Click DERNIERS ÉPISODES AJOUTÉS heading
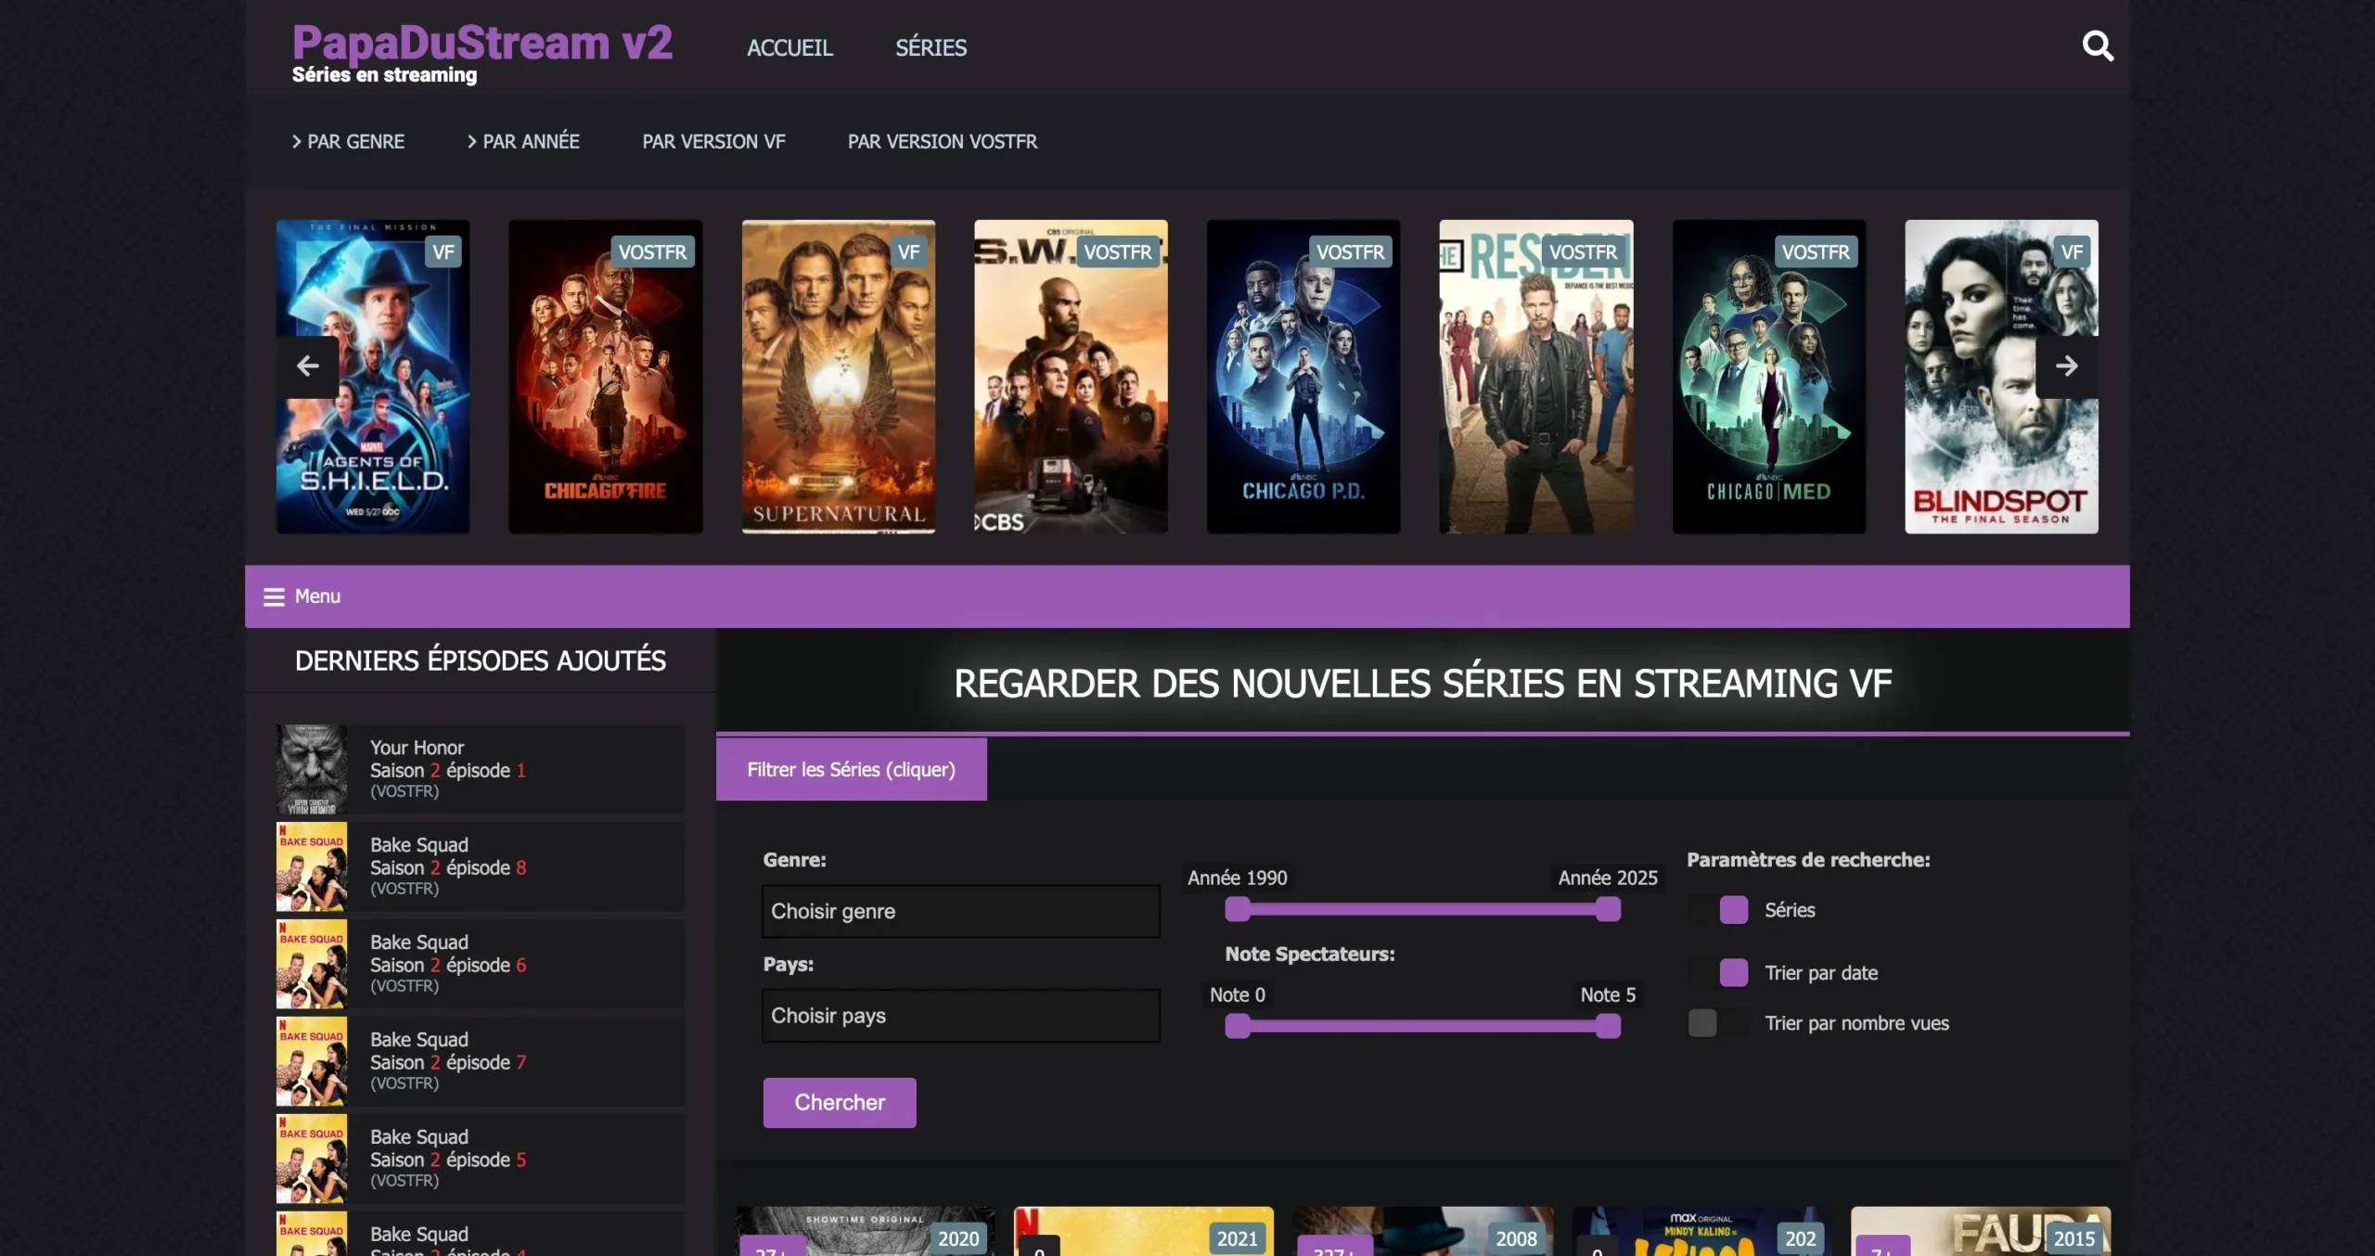The width and height of the screenshot is (2375, 1256). [481, 660]
